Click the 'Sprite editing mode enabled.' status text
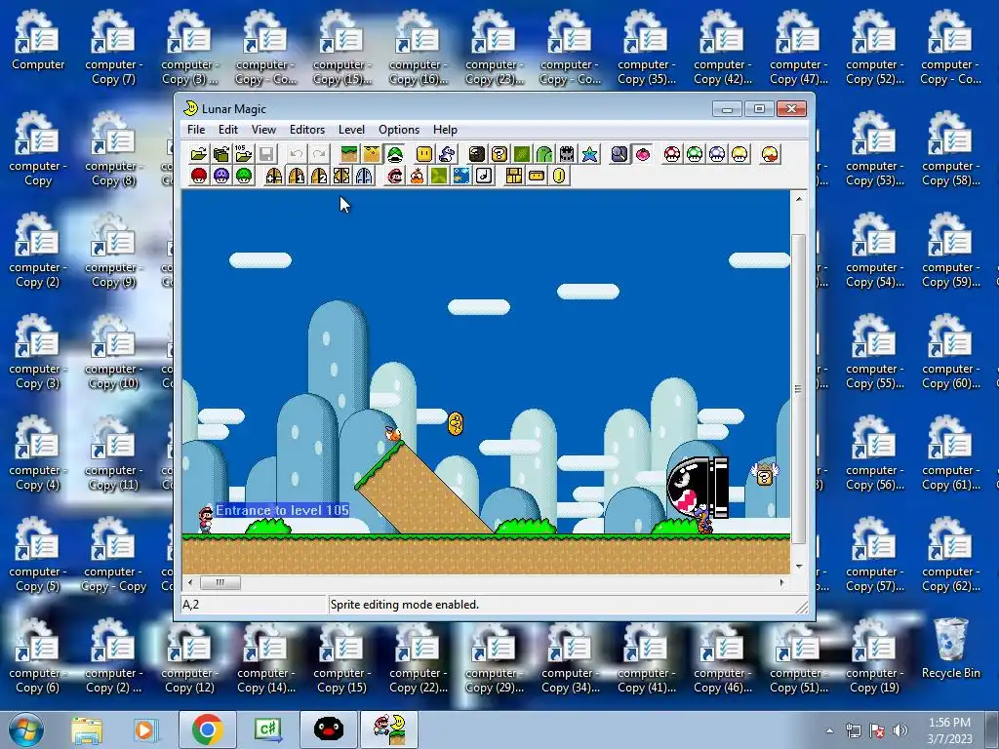Image resolution: width=999 pixels, height=749 pixels. (x=405, y=605)
